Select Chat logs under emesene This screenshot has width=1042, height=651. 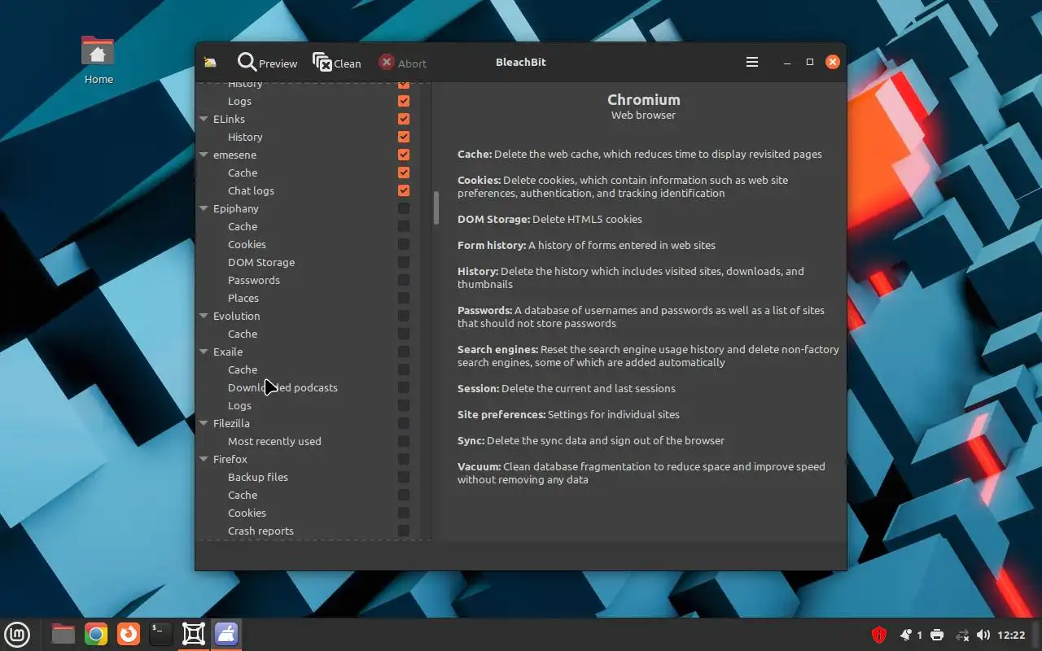pyautogui.click(x=251, y=190)
